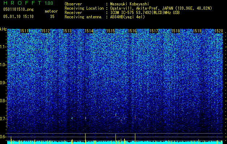Click the 1511 time label
This screenshot has width=227, height=144.
click(24, 31)
